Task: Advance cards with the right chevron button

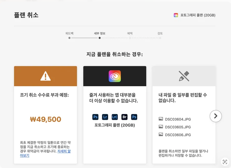Action: pos(216,116)
